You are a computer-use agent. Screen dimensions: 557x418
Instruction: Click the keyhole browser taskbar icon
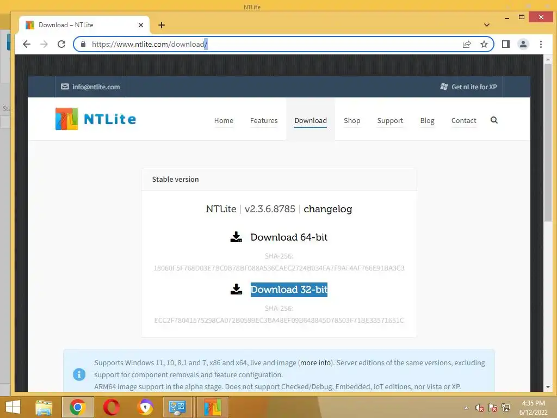145,407
